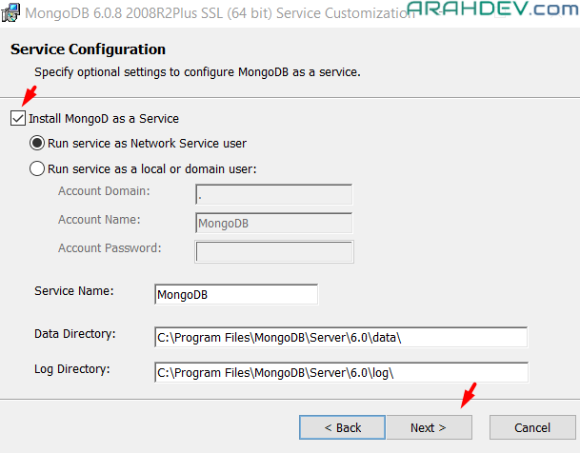Viewport: 580px width, 453px height.
Task: Click the red arrow above the Next button
Action: coord(466,395)
